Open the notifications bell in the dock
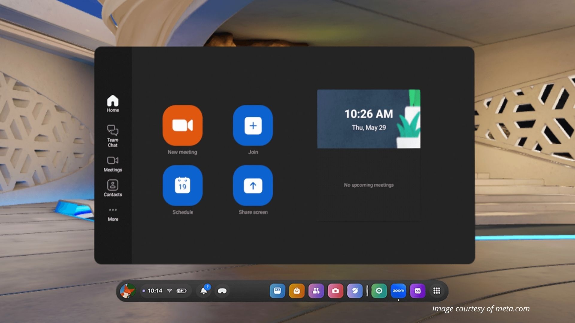The height and width of the screenshot is (323, 575). (x=204, y=291)
